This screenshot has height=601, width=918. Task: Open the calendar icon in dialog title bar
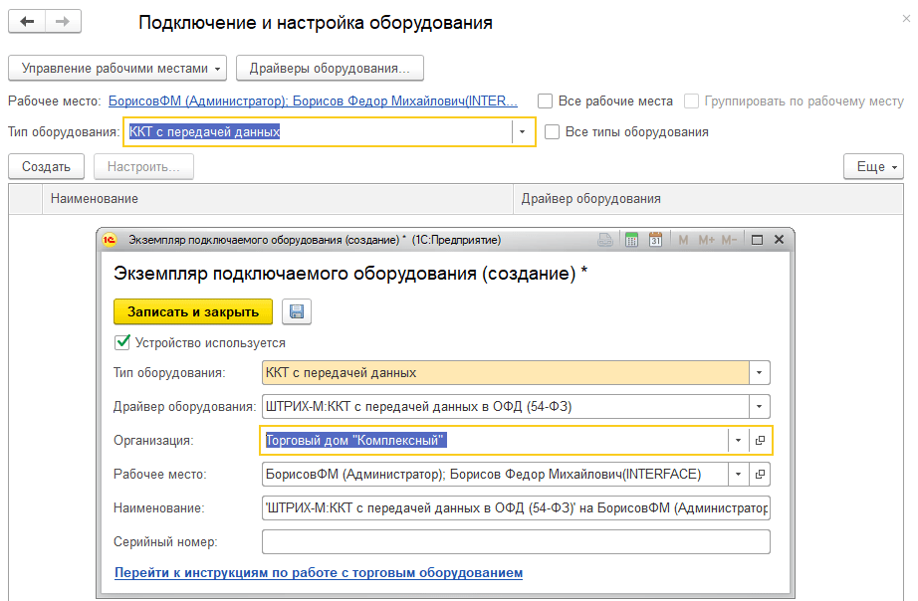point(655,240)
